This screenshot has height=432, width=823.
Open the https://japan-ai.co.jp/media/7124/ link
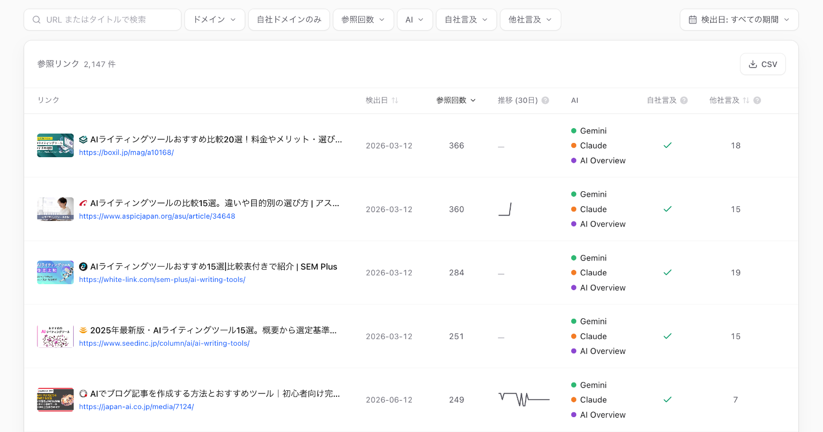pyautogui.click(x=136, y=407)
